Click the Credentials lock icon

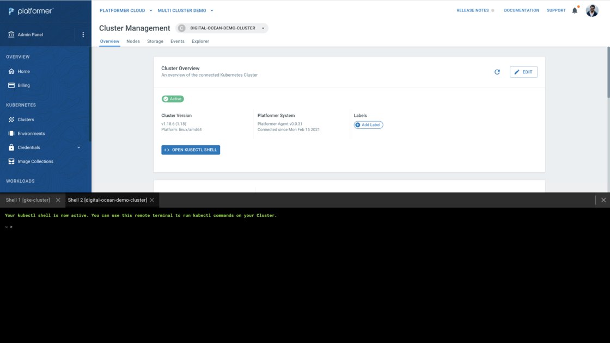click(11, 147)
